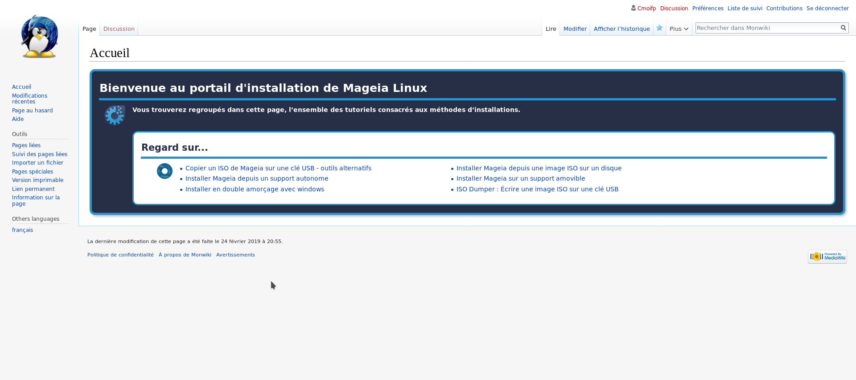Click the Accueil page heading
The image size is (856, 380).
110,53
